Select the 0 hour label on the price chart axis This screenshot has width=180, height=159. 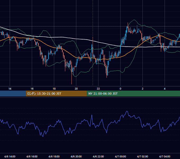pos(120,89)
